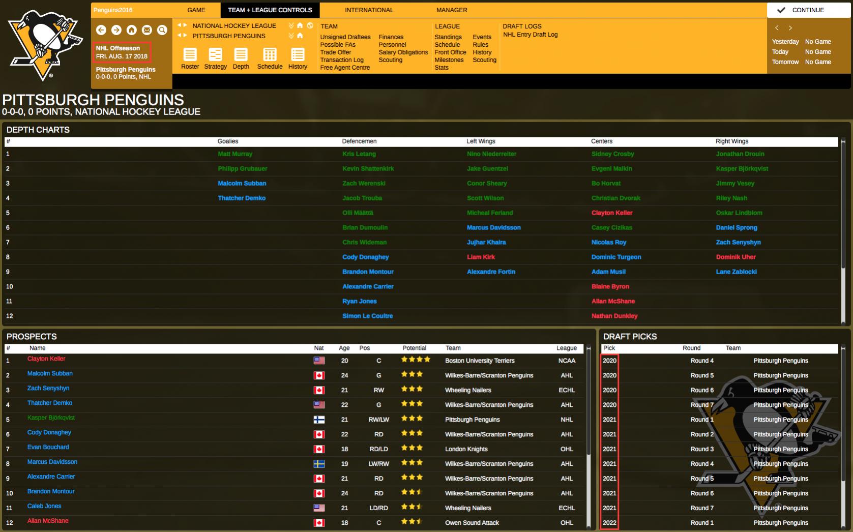
Task: Open the Depth chart icon
Action: pos(241,54)
